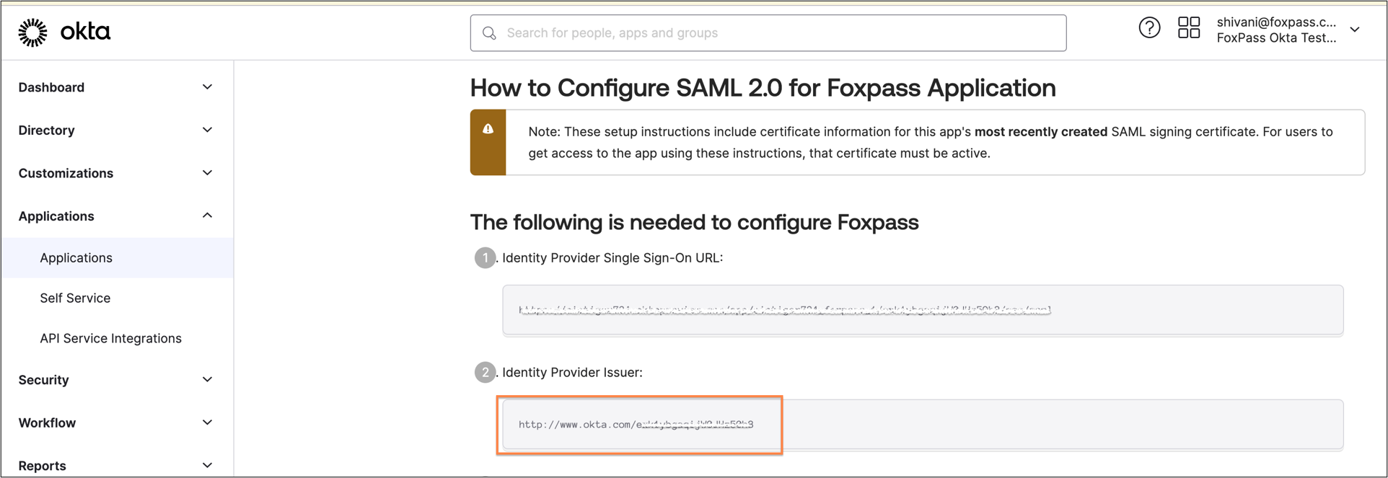Click the search magnifier icon
Screen dimensions: 1388x478
(489, 33)
